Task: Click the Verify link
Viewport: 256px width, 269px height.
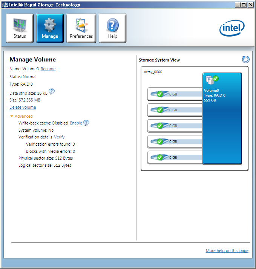Action: coord(59,137)
